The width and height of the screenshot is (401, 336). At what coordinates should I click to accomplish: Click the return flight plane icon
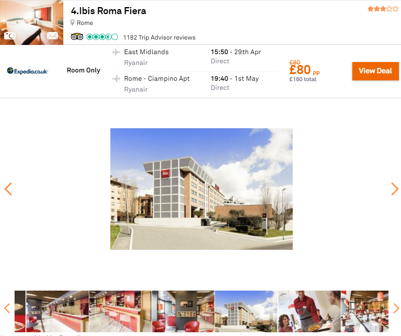[x=116, y=79]
